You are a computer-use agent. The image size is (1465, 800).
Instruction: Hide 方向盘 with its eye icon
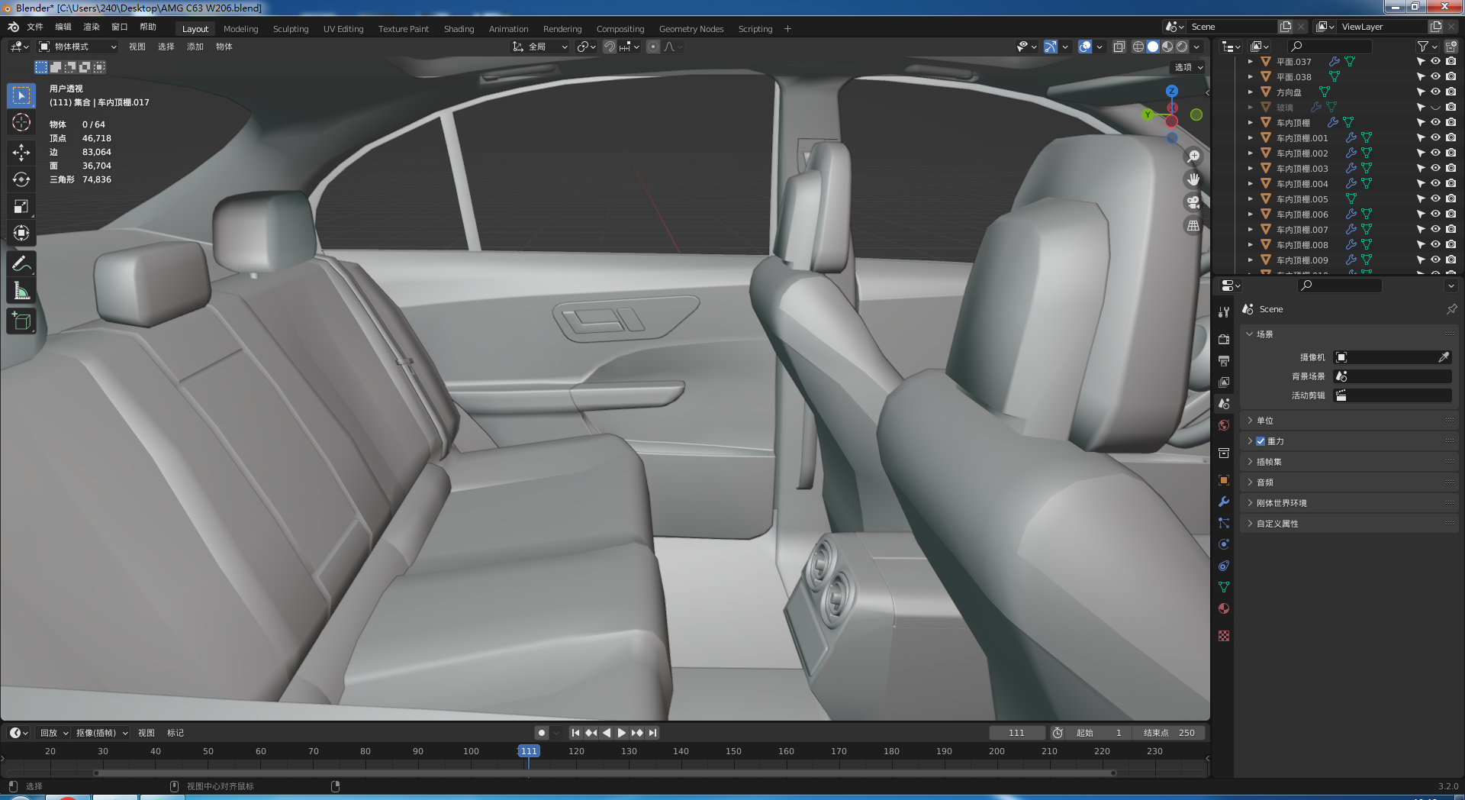tap(1435, 92)
